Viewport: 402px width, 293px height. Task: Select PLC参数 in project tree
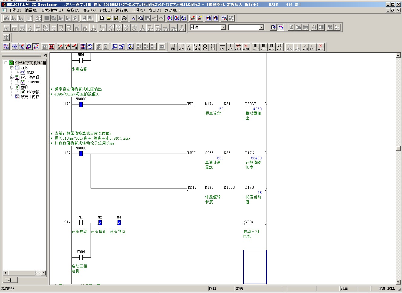click(33, 92)
